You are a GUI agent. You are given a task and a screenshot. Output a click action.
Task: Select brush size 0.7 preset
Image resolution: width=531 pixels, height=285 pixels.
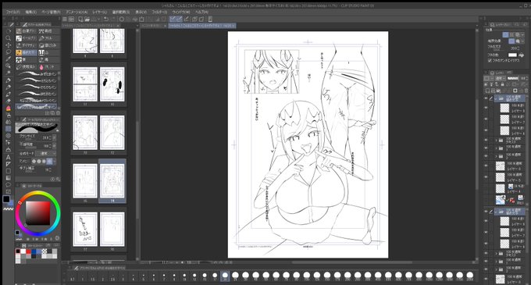(72, 276)
